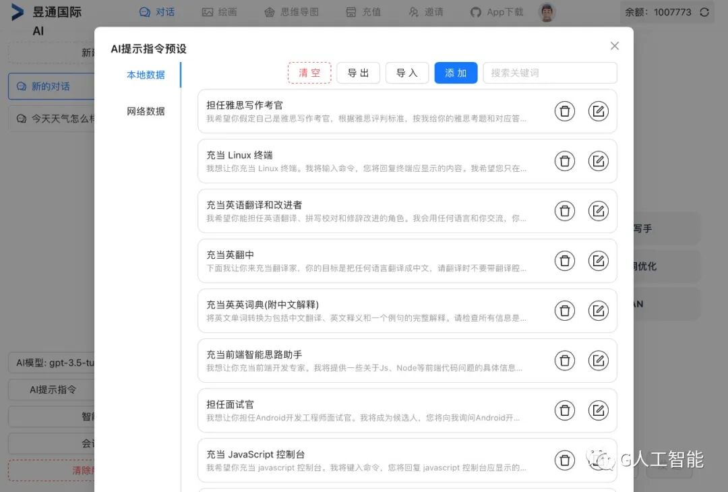Switch to the 网络数据 tab

click(x=146, y=111)
